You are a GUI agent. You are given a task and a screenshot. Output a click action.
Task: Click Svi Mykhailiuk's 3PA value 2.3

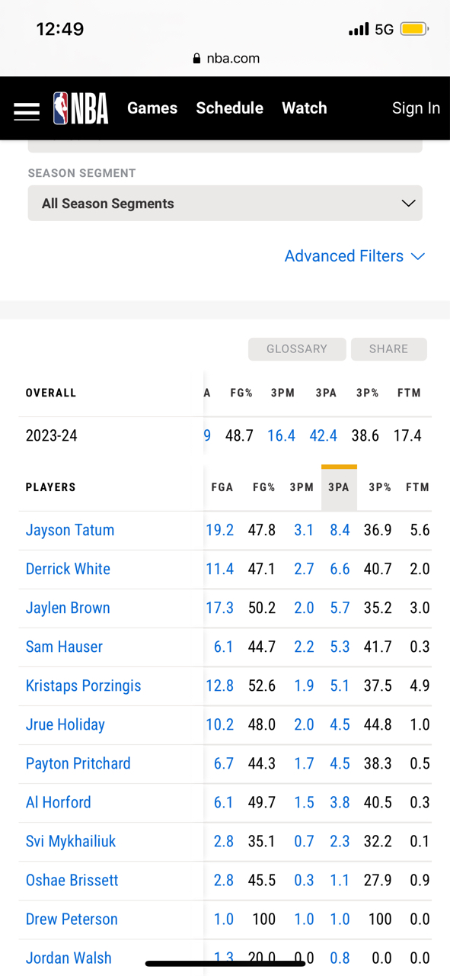[340, 841]
